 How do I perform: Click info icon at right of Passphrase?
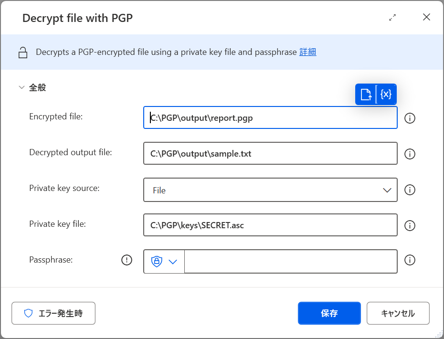coord(410,260)
